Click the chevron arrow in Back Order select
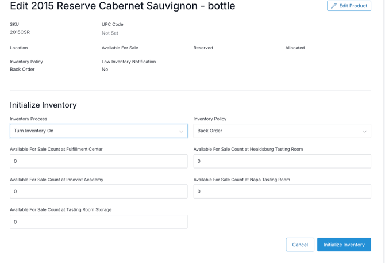 coord(364,131)
